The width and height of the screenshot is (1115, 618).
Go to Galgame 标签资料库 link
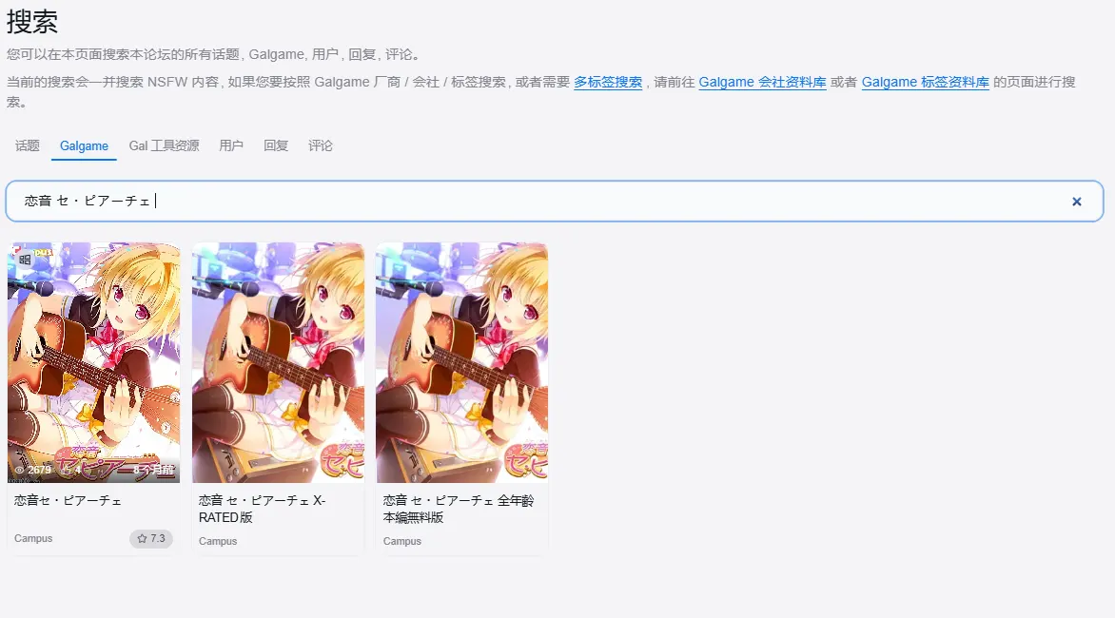point(925,83)
